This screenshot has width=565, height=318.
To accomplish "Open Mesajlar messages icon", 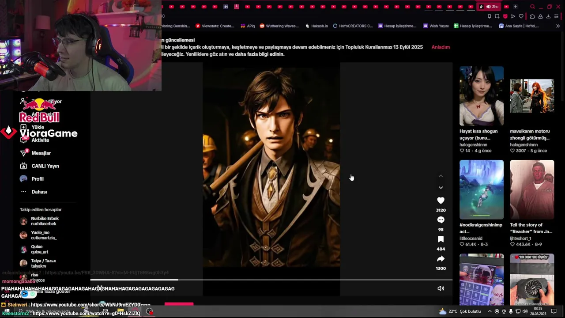I will [24, 153].
